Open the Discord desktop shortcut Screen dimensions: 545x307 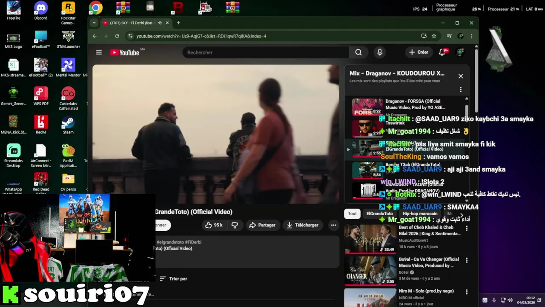[41, 11]
